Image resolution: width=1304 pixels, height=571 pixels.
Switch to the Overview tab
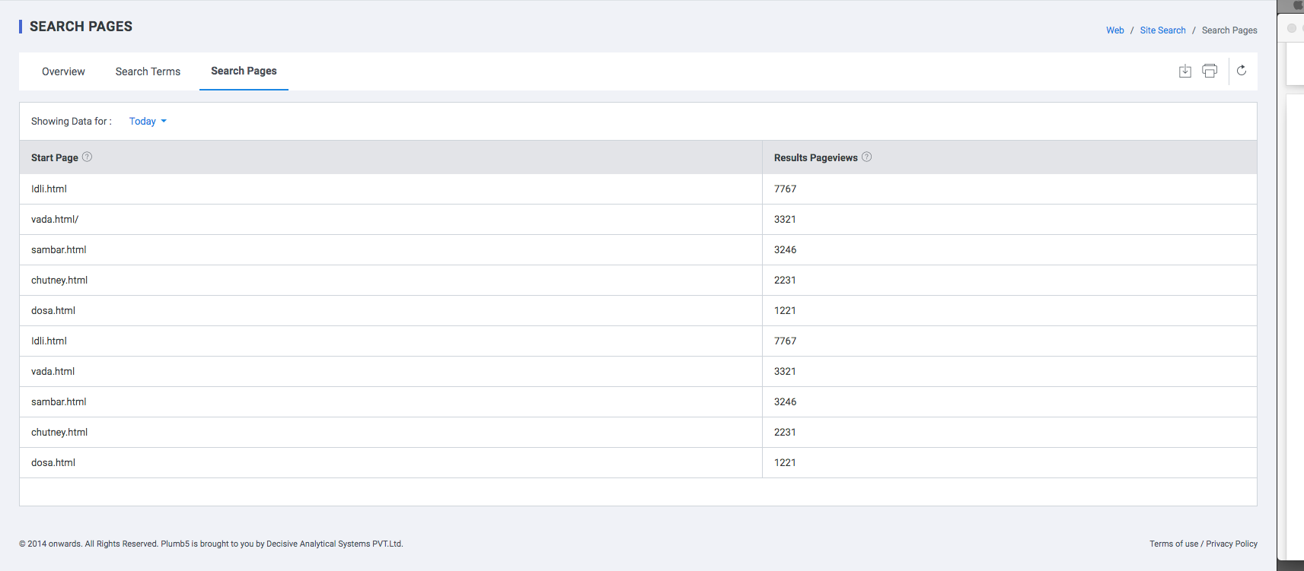[63, 71]
